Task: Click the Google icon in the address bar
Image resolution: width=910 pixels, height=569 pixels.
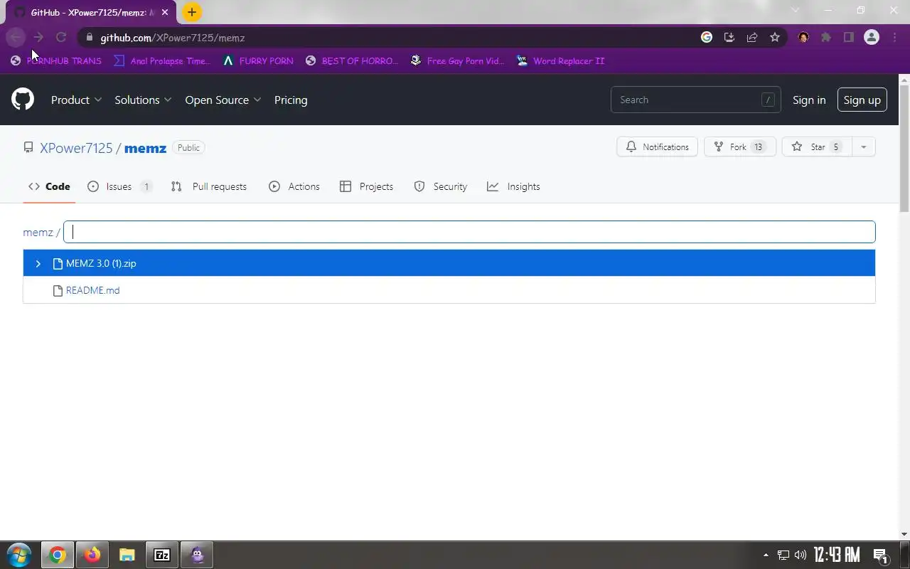Action: pos(707,38)
